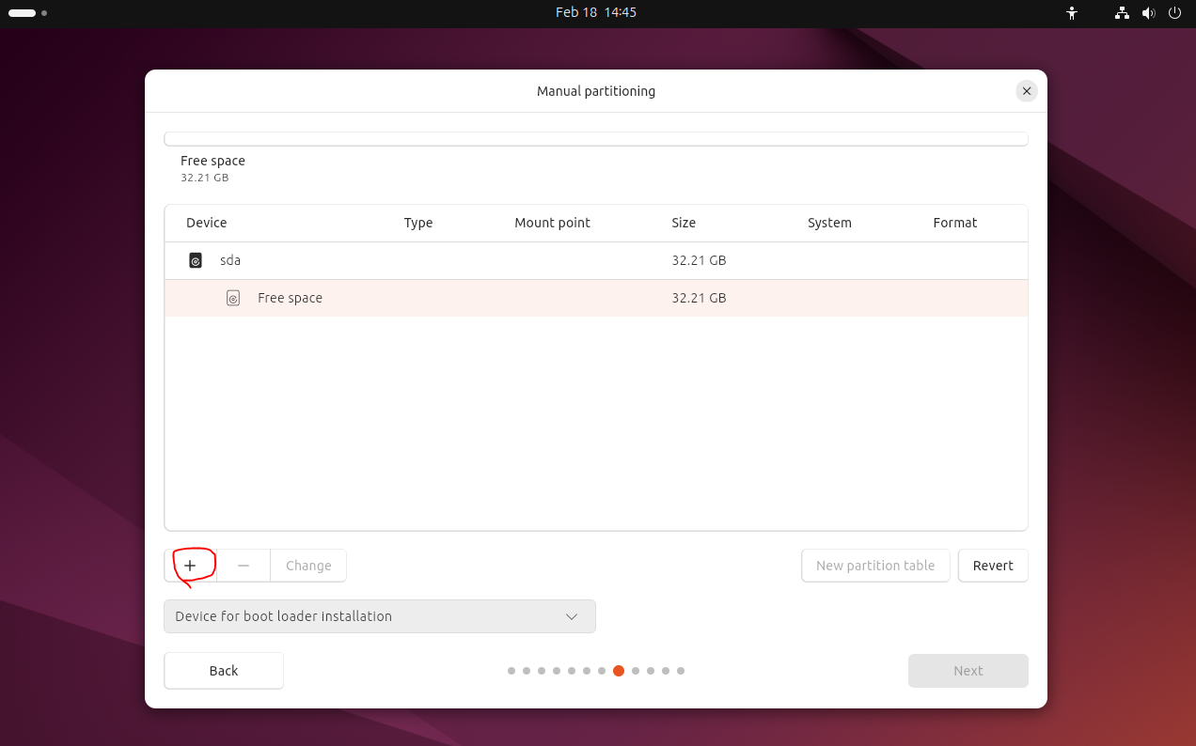The width and height of the screenshot is (1196, 746).
Task: Click the plus button to add a partition
Action: [x=190, y=566]
